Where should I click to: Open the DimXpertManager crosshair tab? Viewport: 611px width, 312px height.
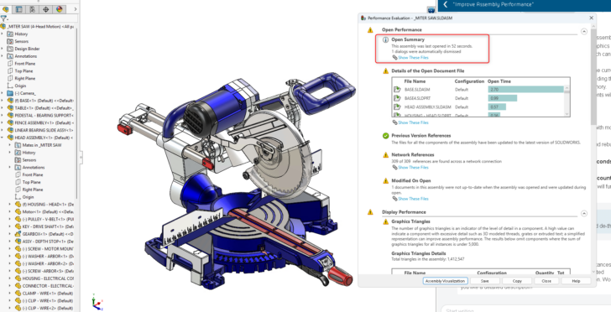tap(45, 9)
